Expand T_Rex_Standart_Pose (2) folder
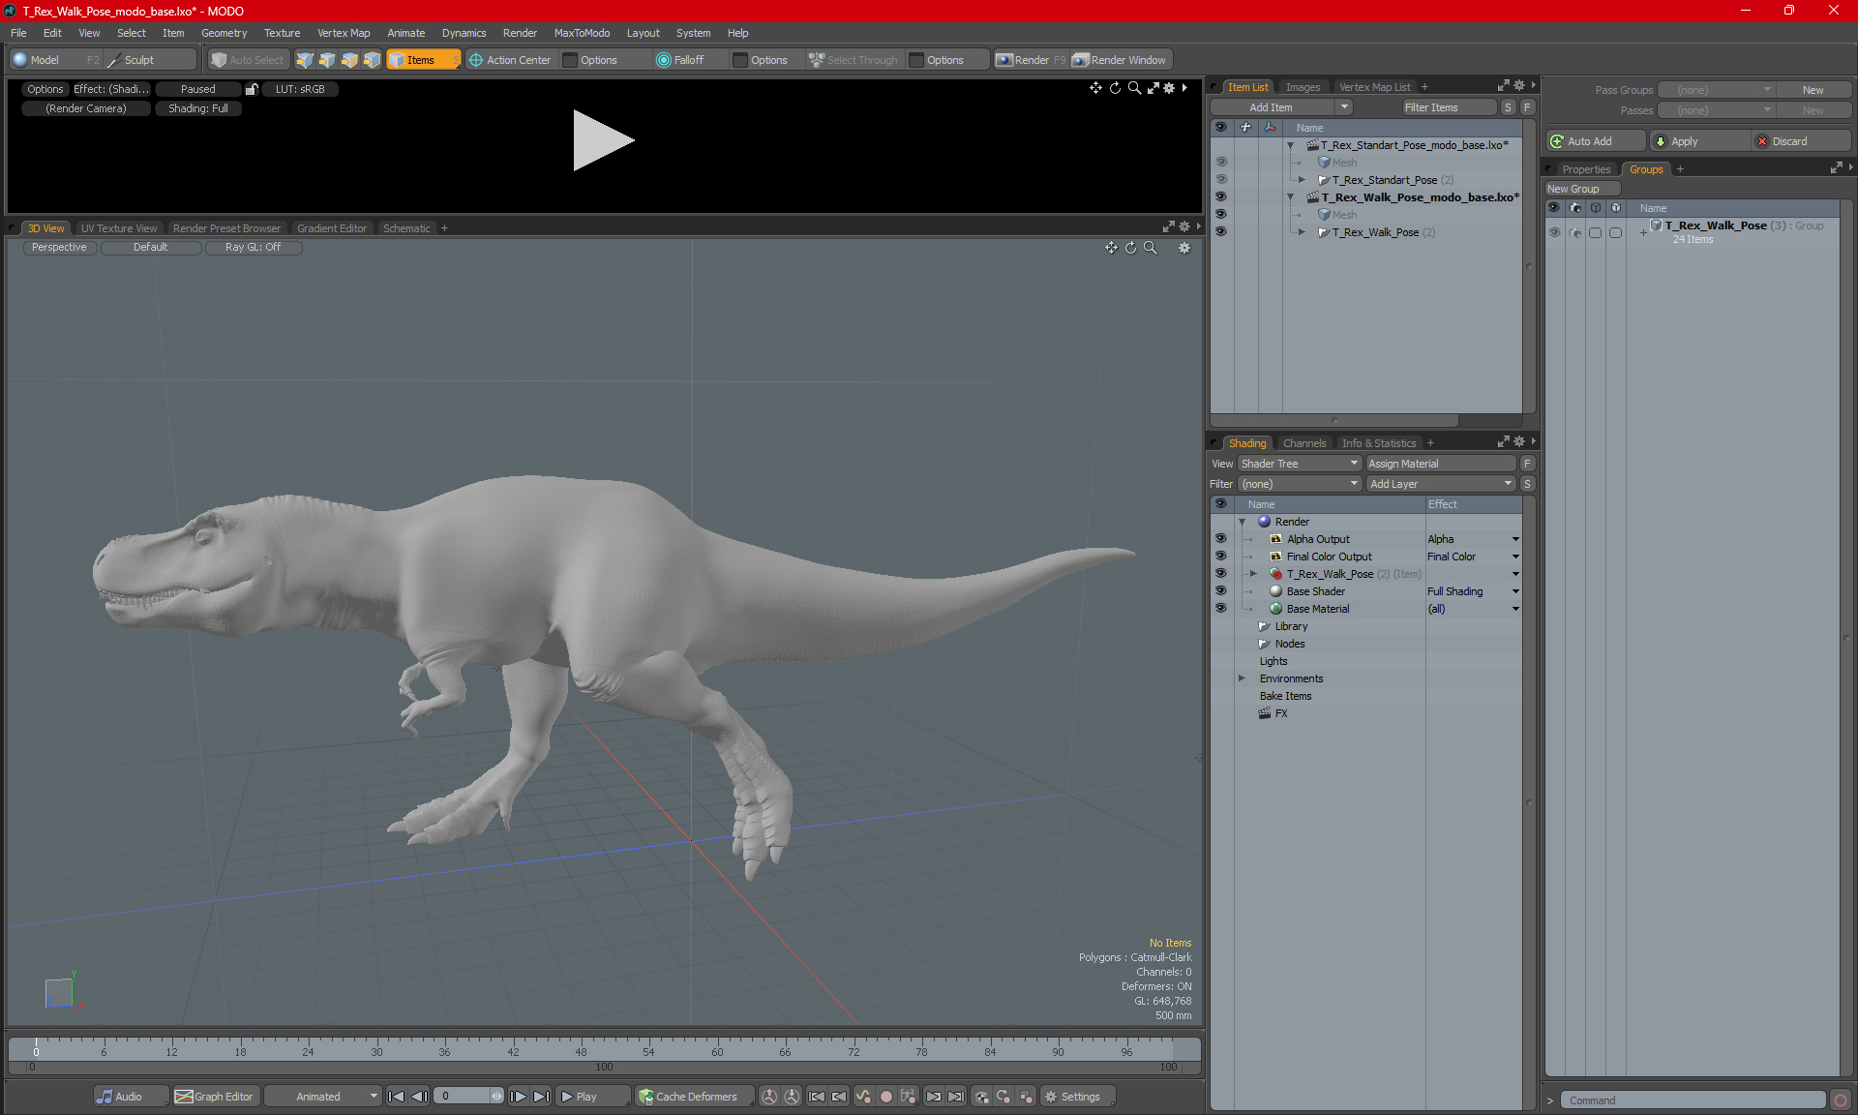Viewport: 1858px width, 1115px height. coord(1302,180)
